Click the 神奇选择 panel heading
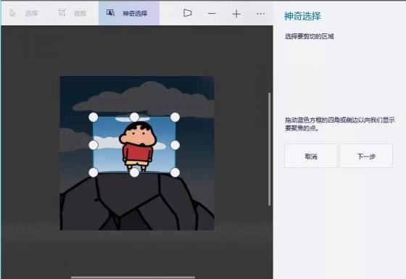 [x=302, y=16]
